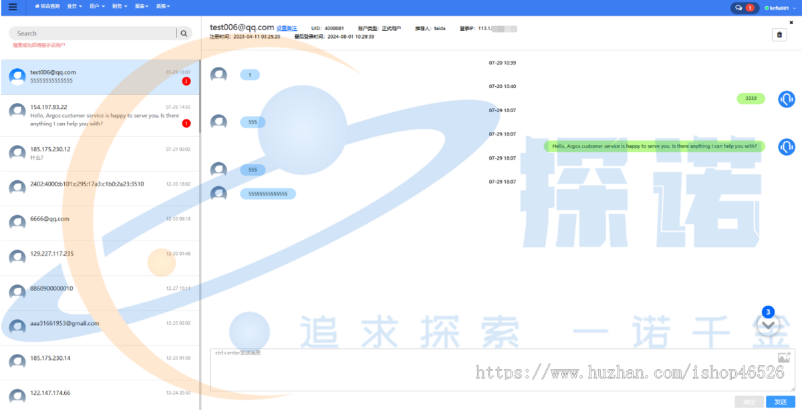
Task: Click the 55555555555555 message bubble
Action: coord(267,194)
